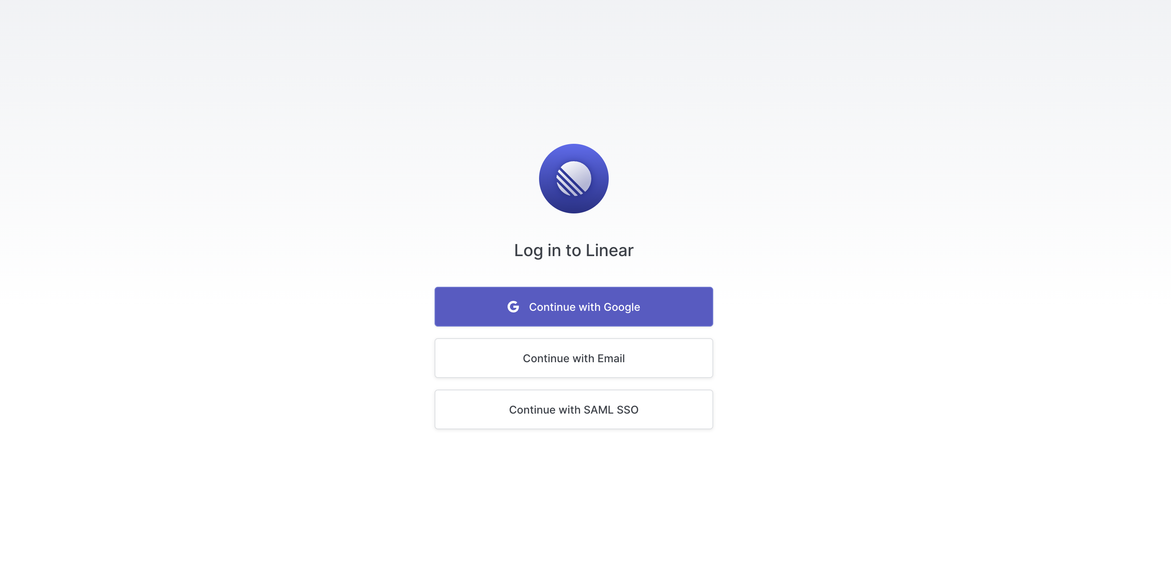
Task: Click the white Email login box
Action: point(573,358)
